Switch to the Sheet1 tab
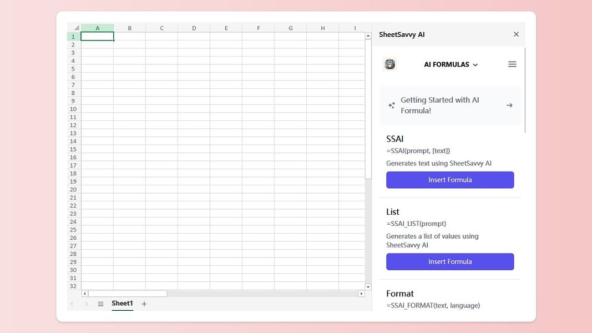 tap(122, 304)
